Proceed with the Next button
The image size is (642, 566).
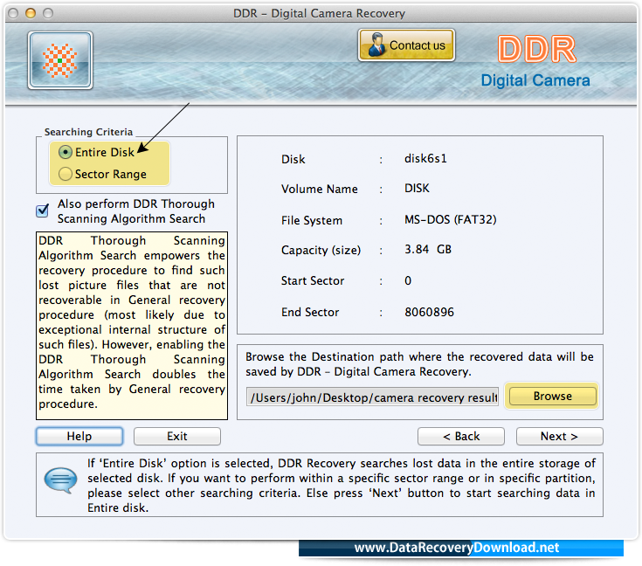[x=560, y=436]
